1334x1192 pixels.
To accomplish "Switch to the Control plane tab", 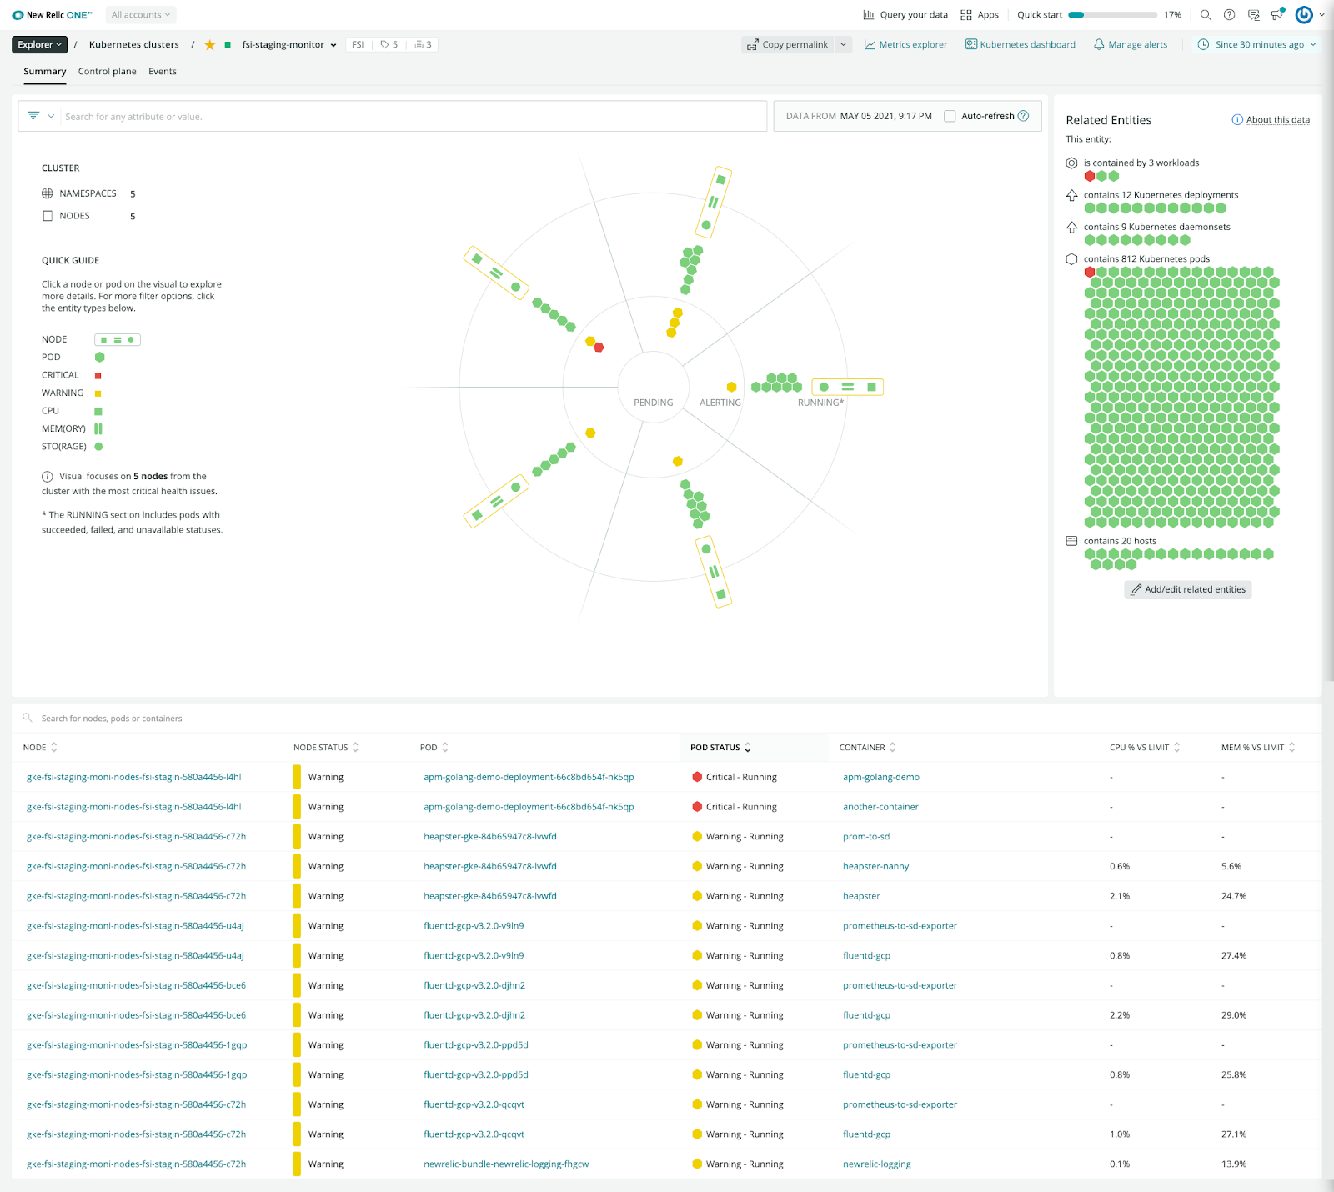I will point(107,72).
